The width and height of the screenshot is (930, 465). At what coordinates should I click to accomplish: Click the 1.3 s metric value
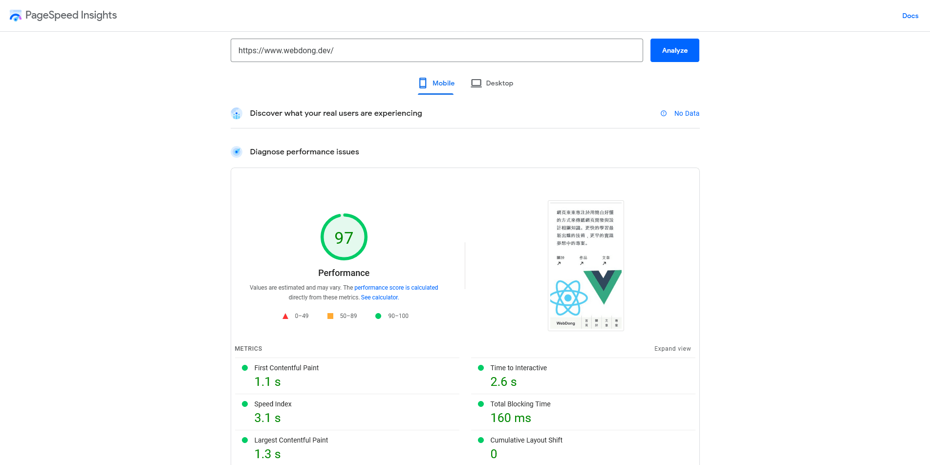click(x=267, y=454)
